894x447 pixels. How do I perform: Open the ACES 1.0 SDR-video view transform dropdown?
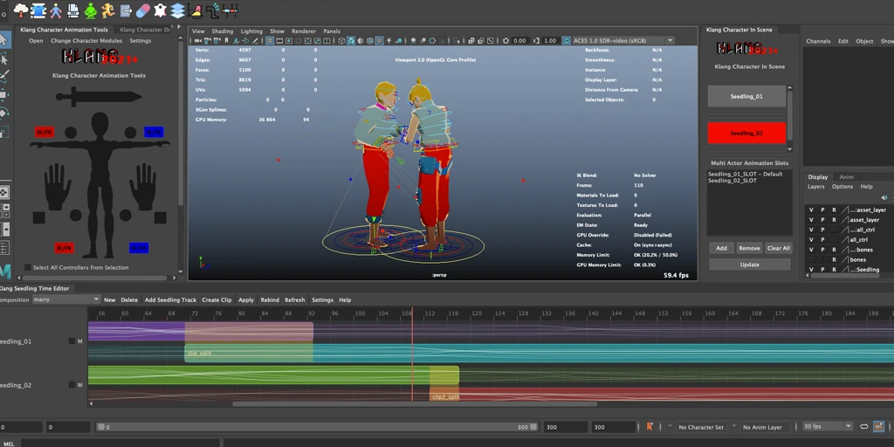click(623, 40)
